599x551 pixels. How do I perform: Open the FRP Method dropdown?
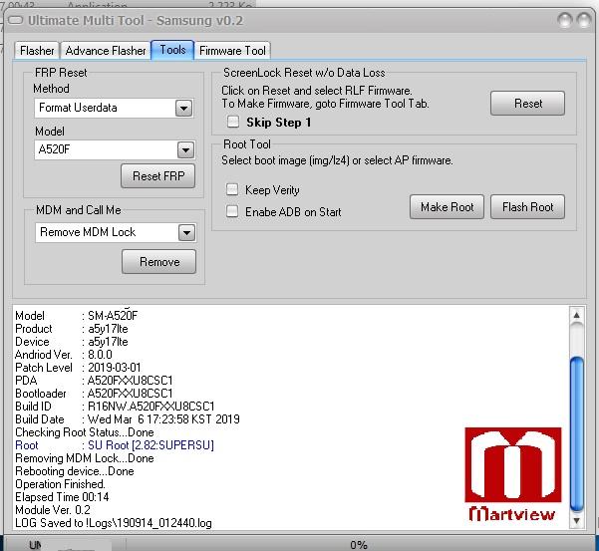(183, 108)
